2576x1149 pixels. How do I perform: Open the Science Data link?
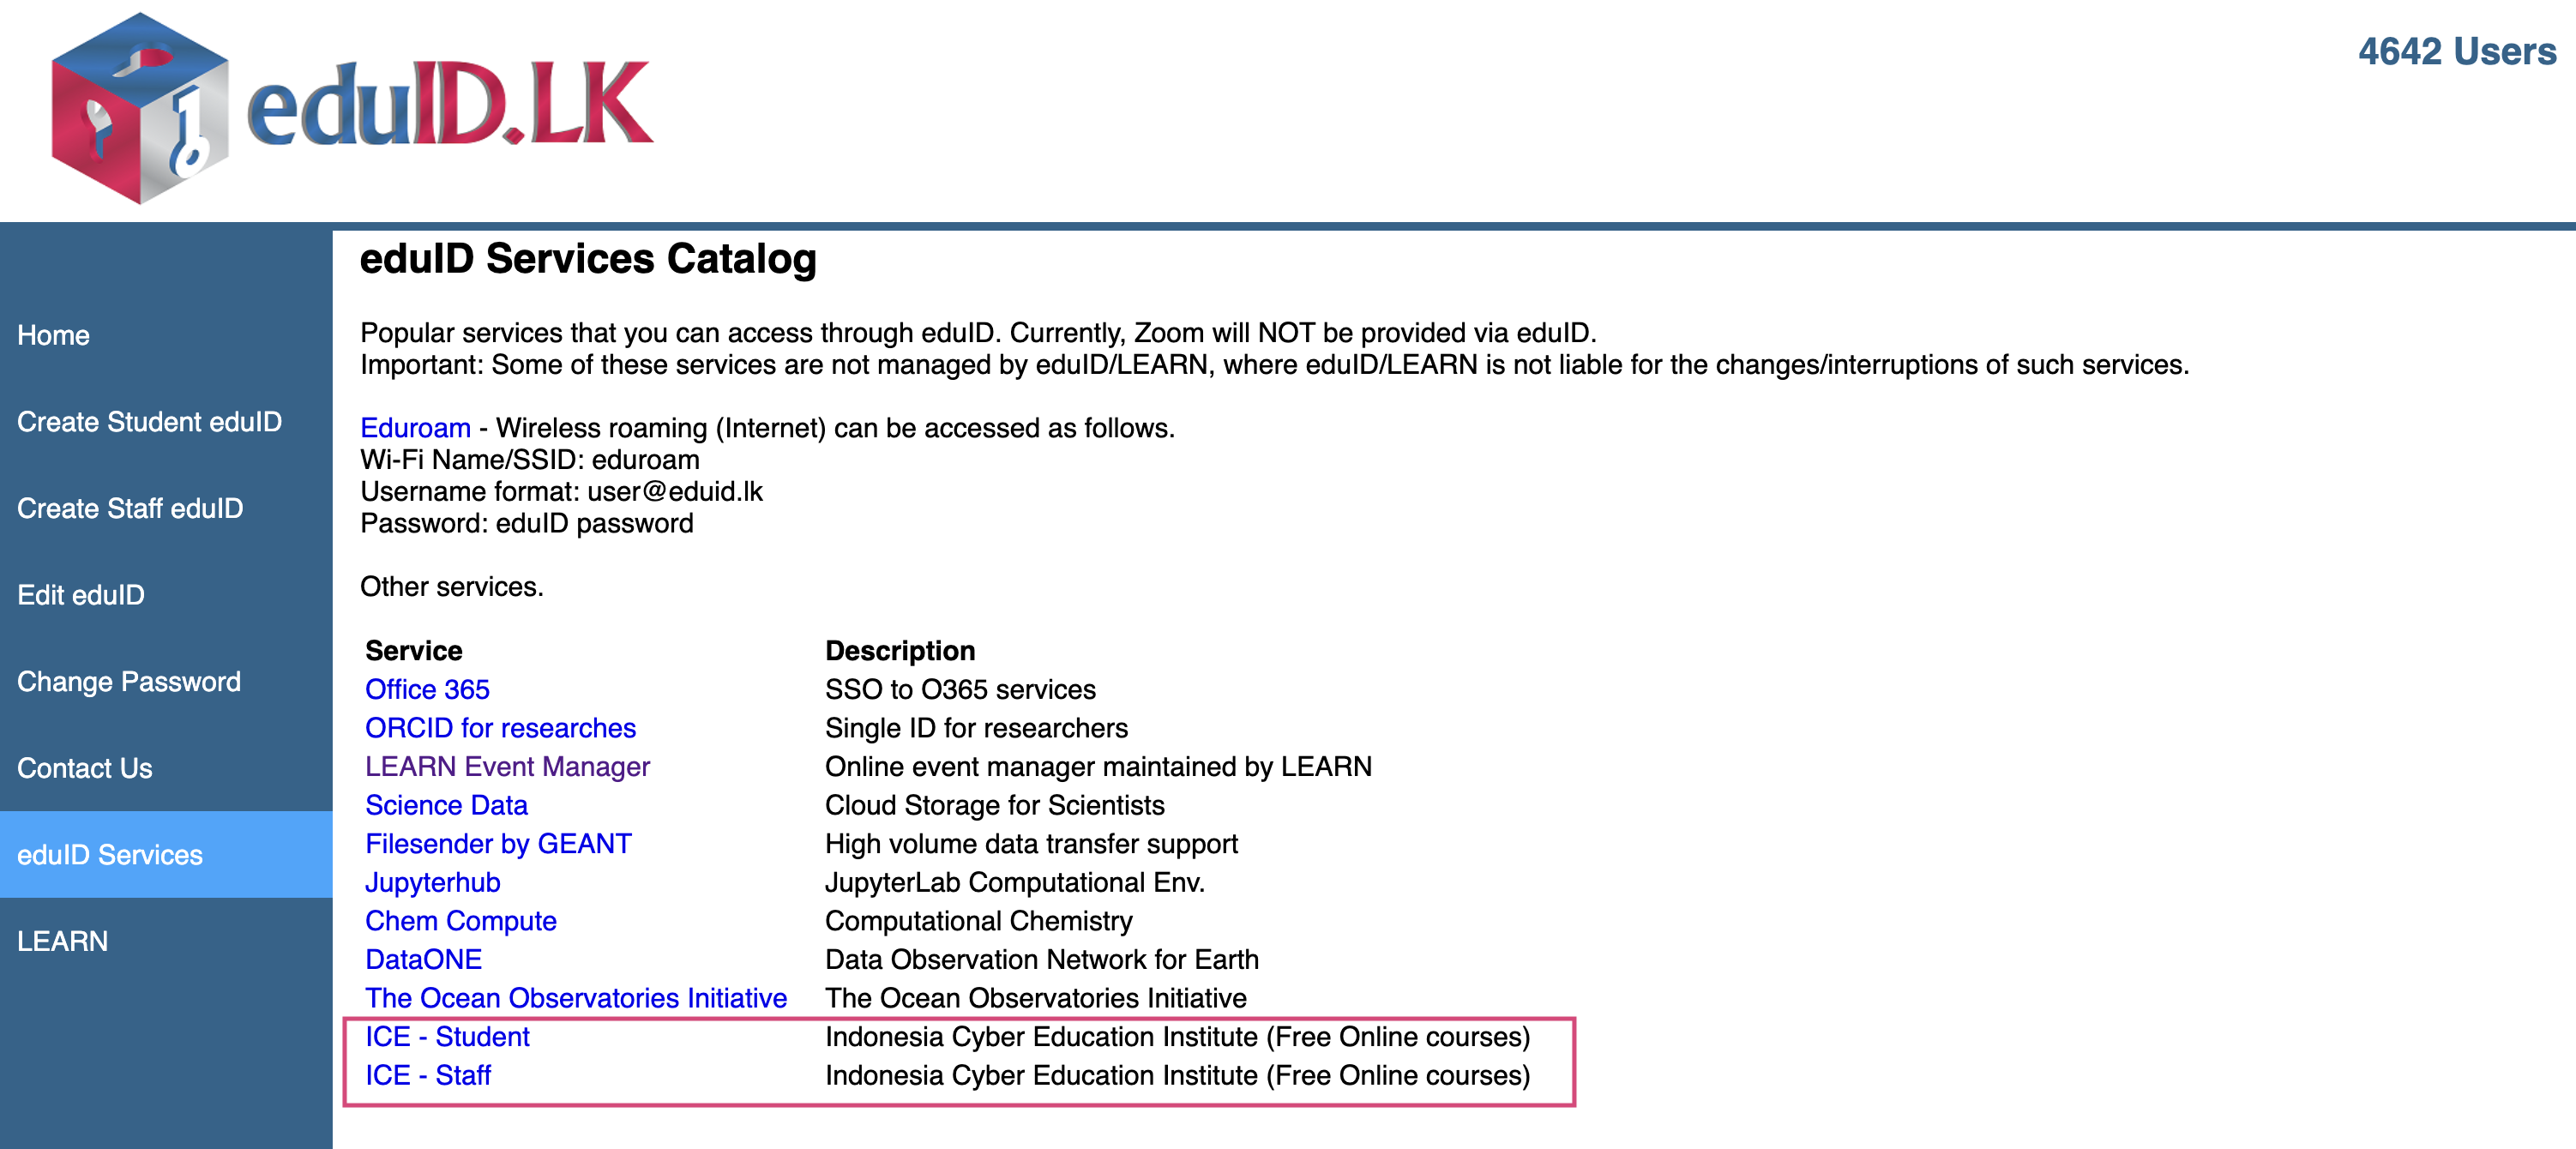point(446,805)
